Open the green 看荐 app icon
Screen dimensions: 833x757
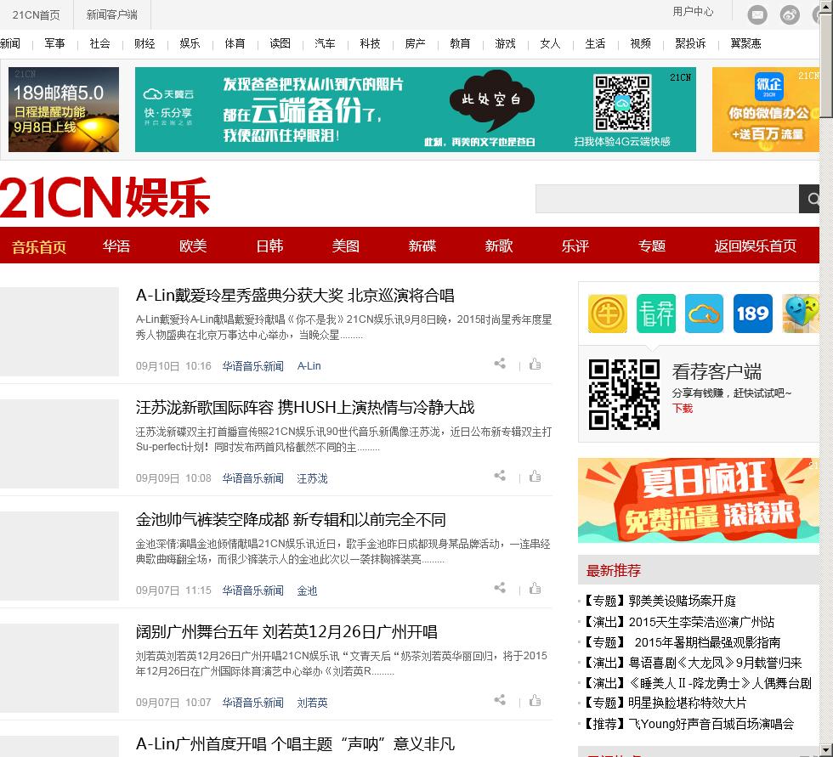[656, 314]
